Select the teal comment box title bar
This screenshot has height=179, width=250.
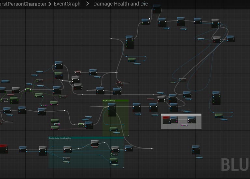[86, 138]
